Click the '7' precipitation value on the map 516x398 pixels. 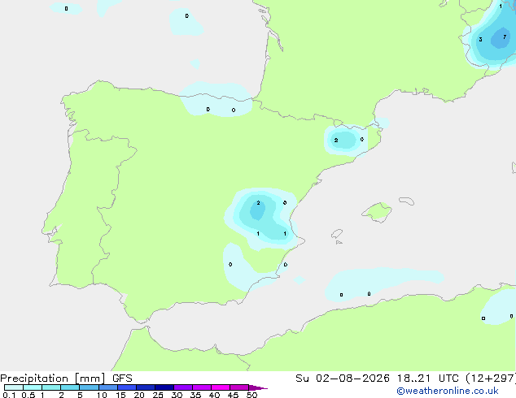(505, 37)
